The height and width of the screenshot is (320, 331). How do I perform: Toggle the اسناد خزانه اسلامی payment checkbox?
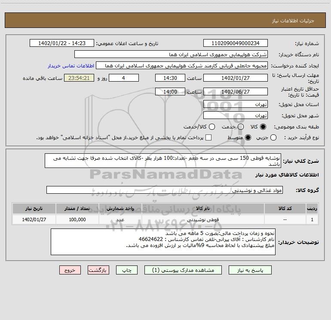[x=208, y=137]
